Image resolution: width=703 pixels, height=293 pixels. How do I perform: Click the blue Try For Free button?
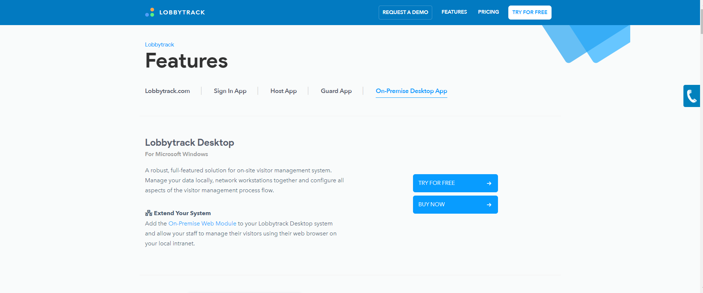(x=455, y=183)
